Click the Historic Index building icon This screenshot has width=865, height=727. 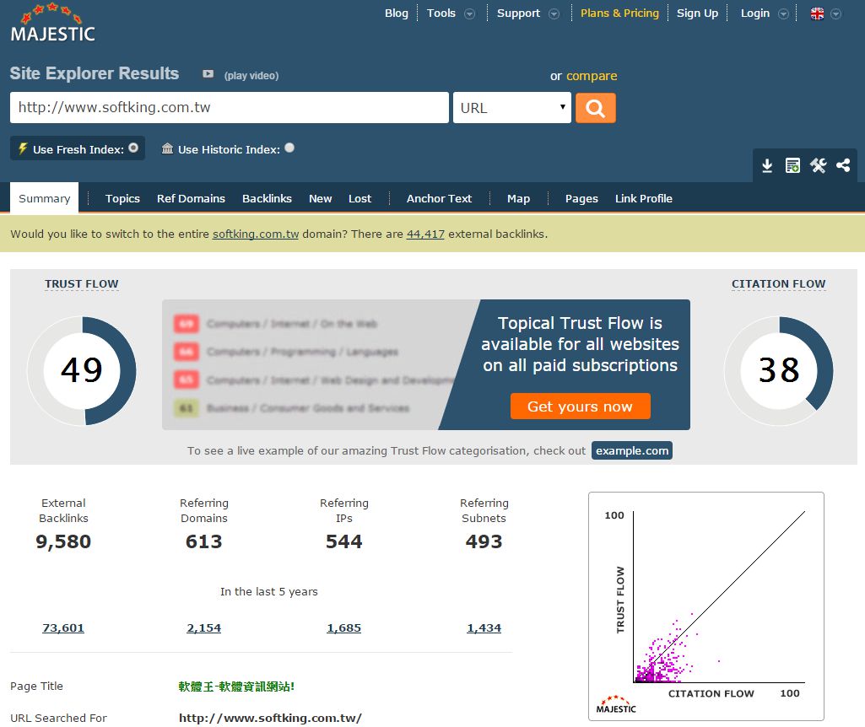[167, 148]
